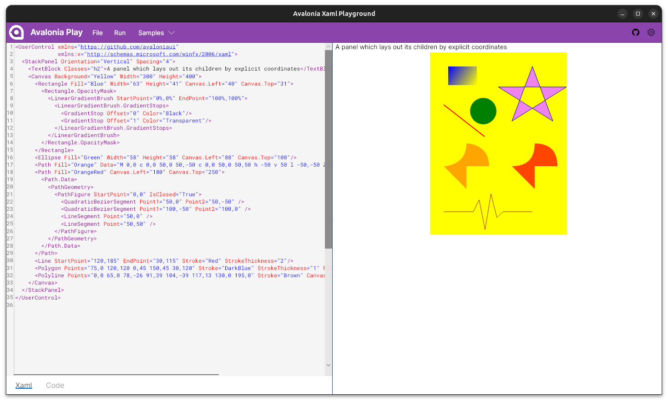Open the GitHub repository icon
The width and height of the screenshot is (668, 402).
[x=636, y=32]
